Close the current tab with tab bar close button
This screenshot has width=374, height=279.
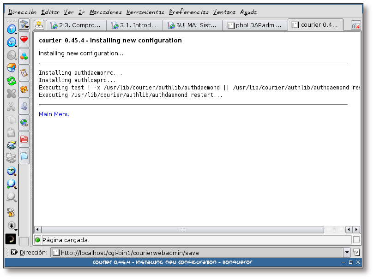(356, 26)
